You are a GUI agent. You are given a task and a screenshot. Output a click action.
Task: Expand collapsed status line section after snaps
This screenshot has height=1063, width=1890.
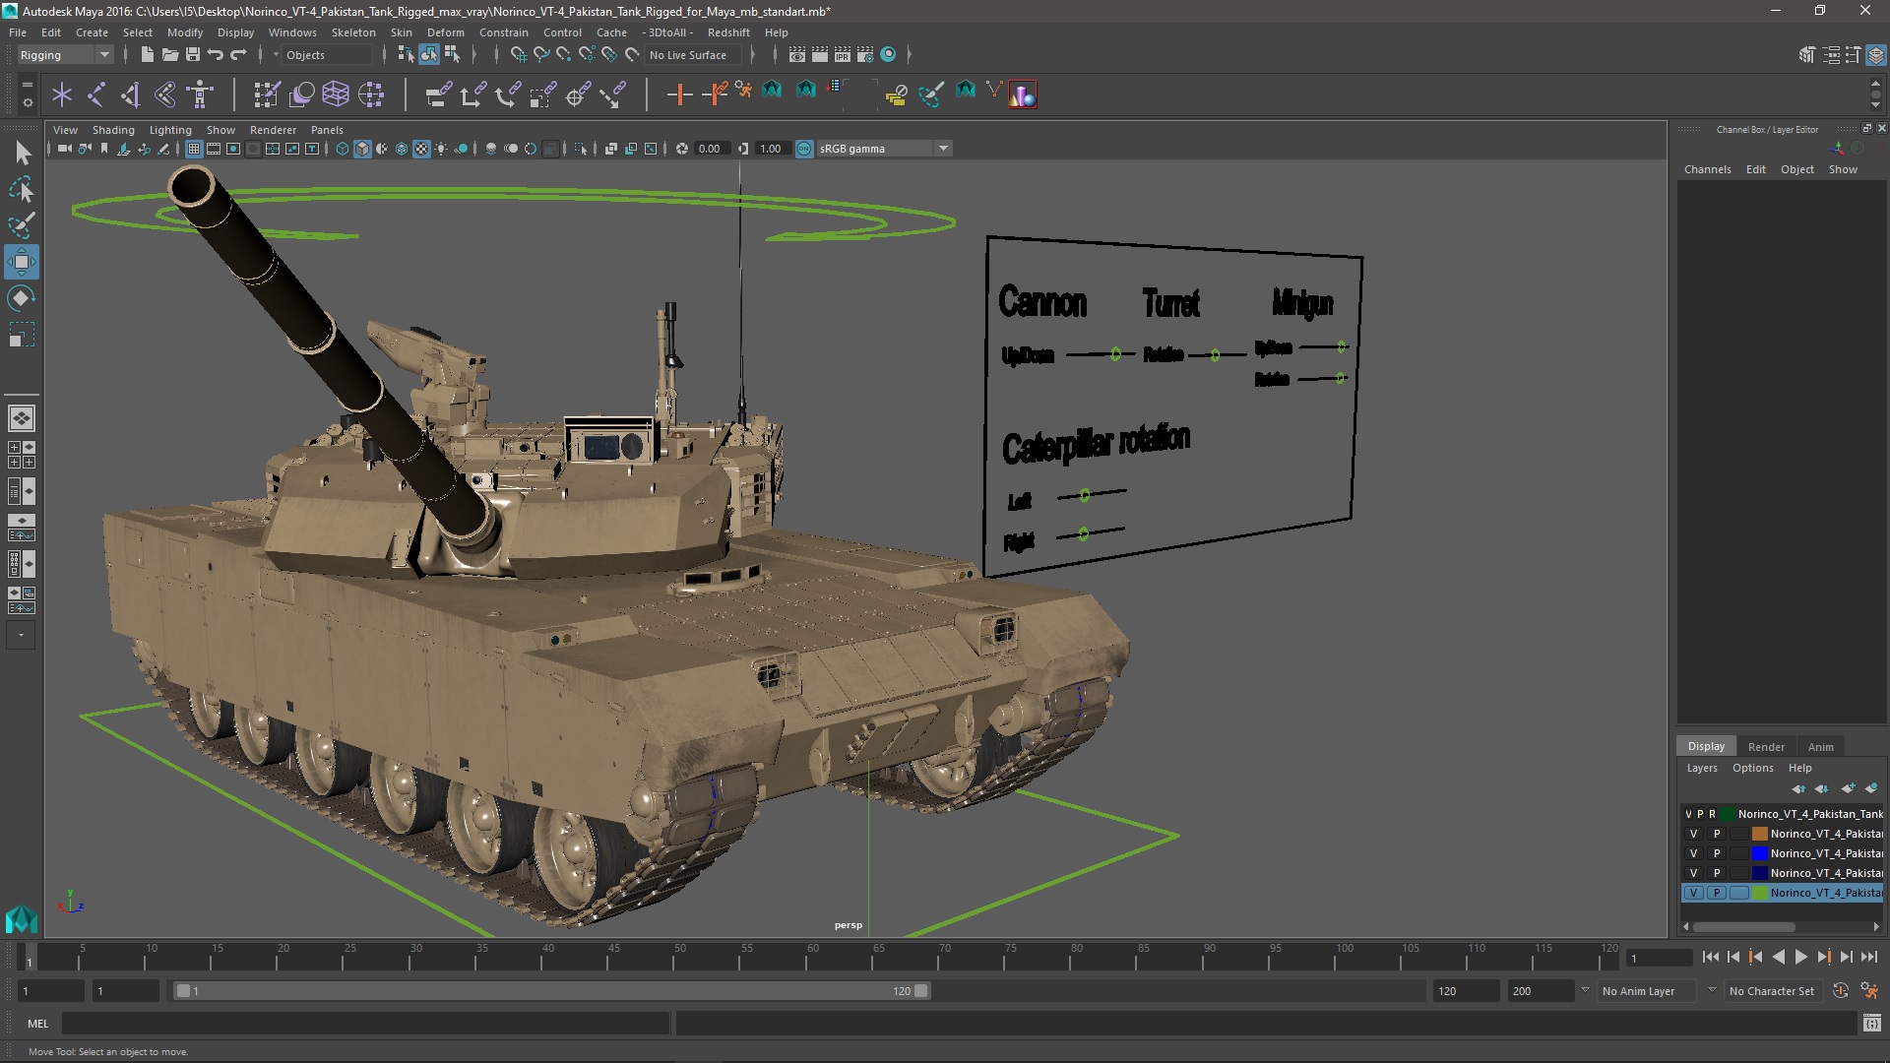(753, 55)
